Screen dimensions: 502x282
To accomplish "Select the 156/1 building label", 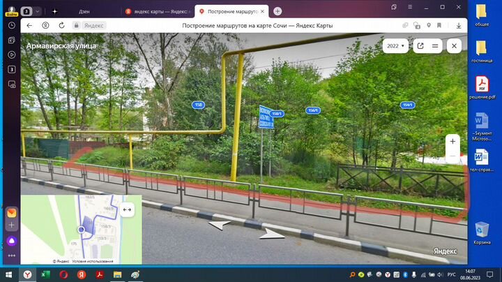I will pos(313,110).
